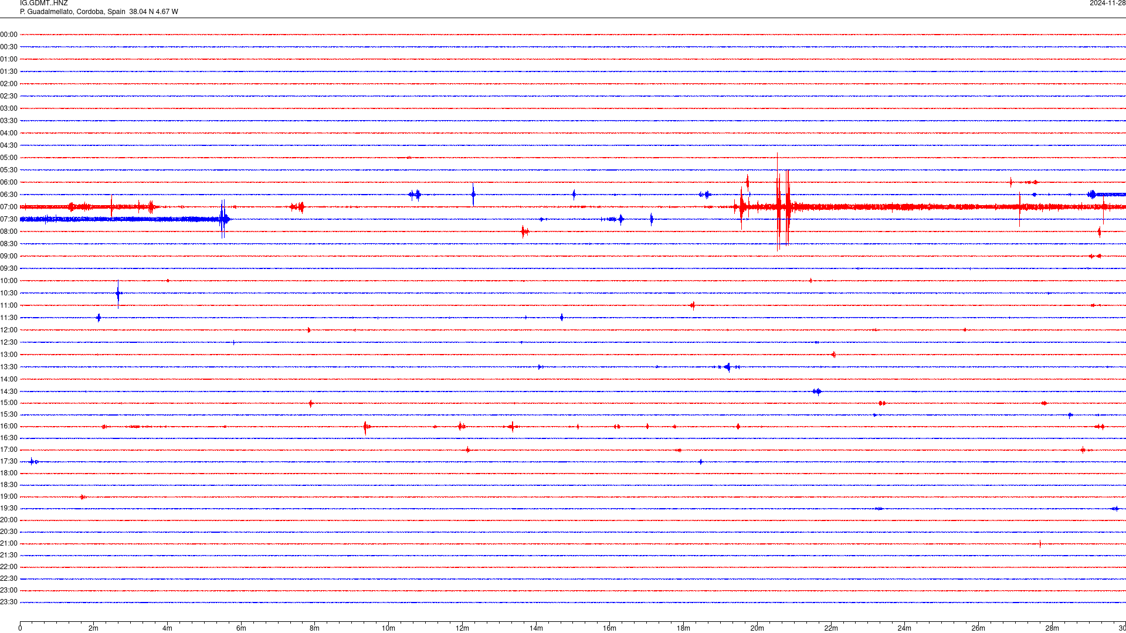Image resolution: width=1126 pixels, height=633 pixels.
Task: Click the 20m tick on time axis
Action: [x=757, y=628]
